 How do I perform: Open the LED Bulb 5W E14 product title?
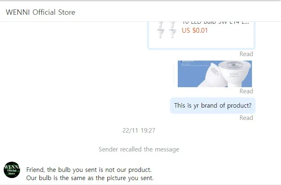pyautogui.click(x=215, y=23)
